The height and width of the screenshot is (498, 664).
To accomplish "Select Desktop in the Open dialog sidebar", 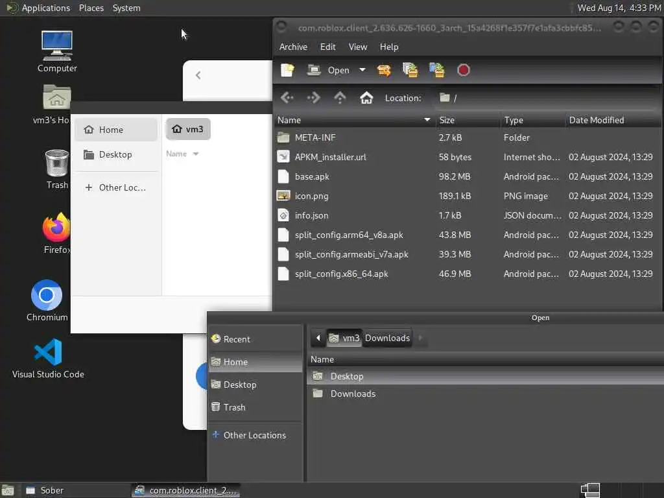I will coord(255,385).
